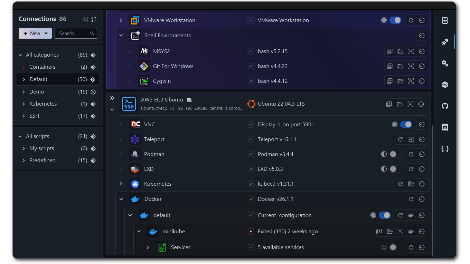The height and width of the screenshot is (264, 470).
Task: Click the no-sync icon for Demo category
Action: click(x=93, y=92)
